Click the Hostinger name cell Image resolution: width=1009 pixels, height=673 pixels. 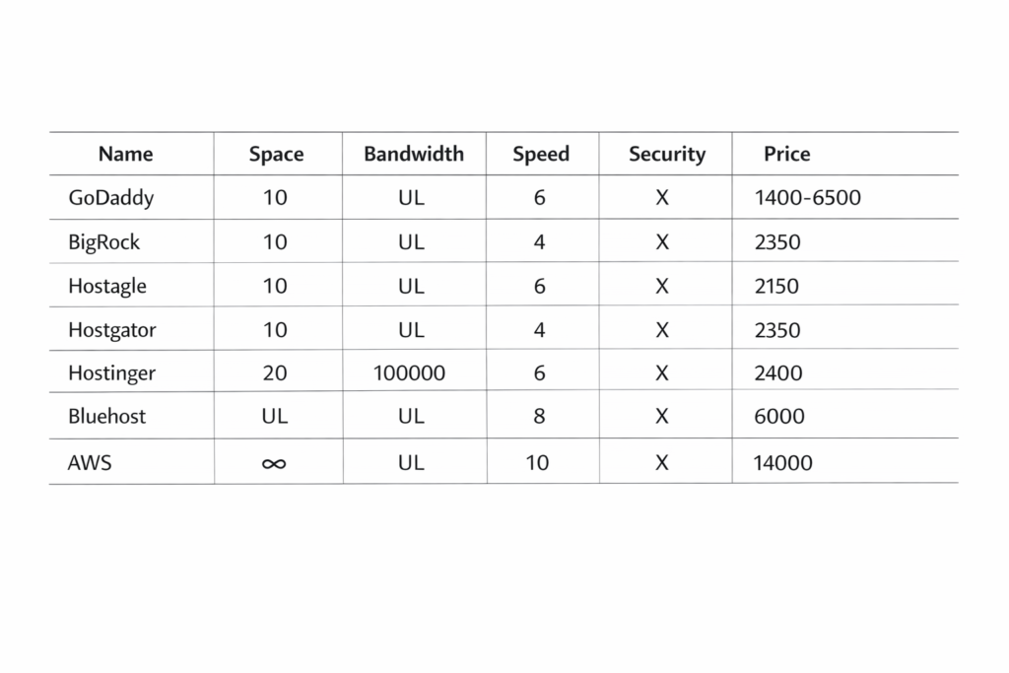[x=111, y=373]
